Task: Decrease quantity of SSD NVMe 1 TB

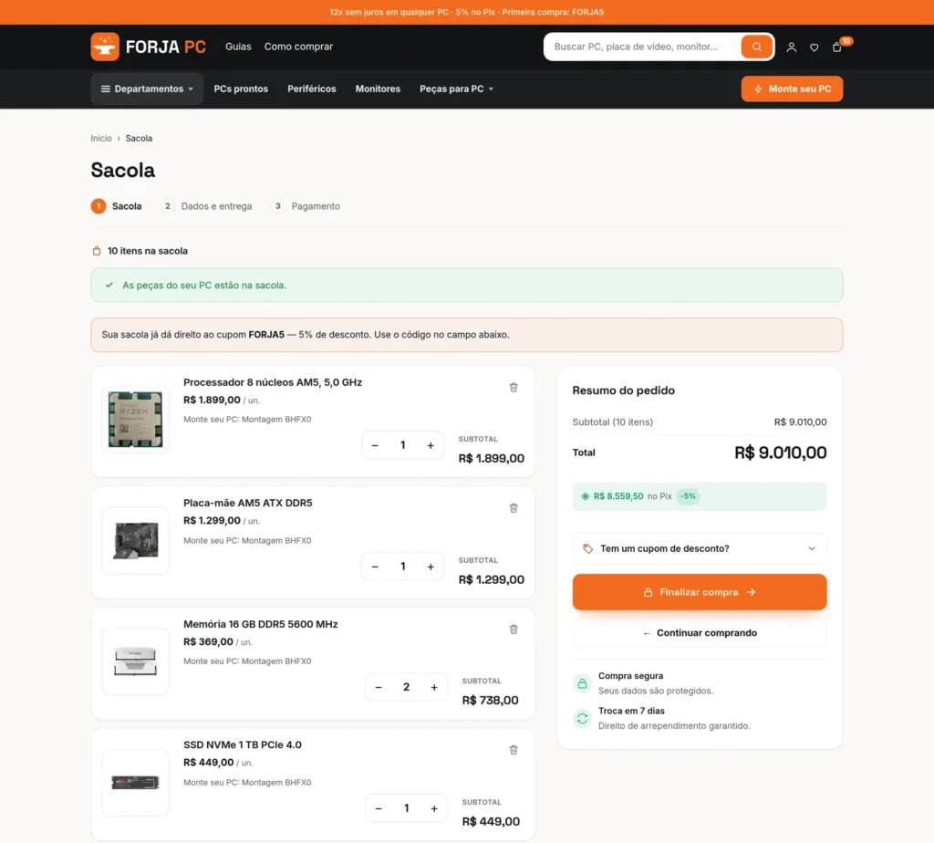Action: pos(379,808)
